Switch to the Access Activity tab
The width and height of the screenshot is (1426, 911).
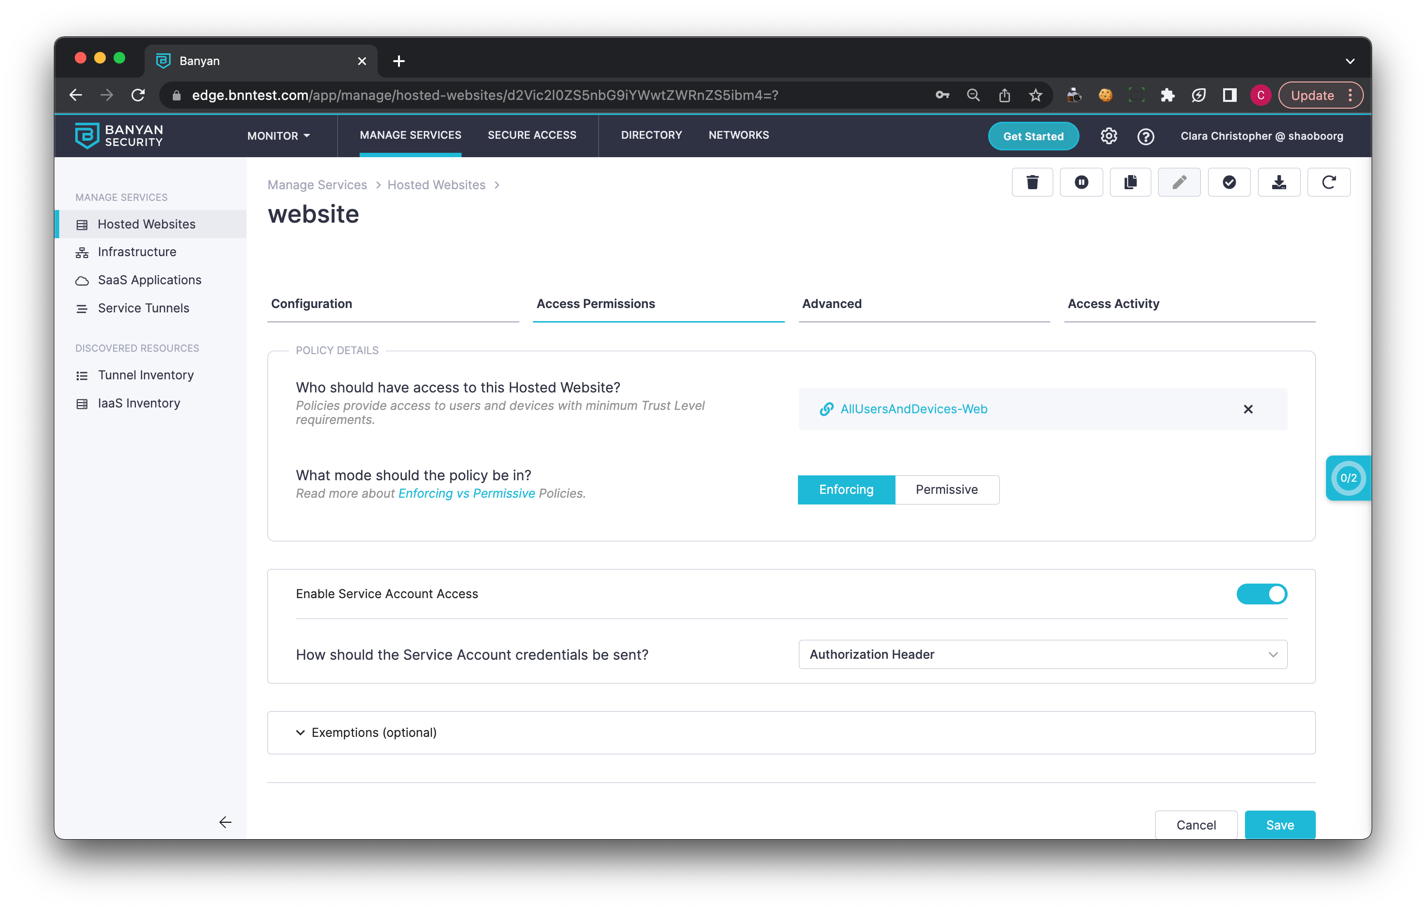[x=1113, y=304]
